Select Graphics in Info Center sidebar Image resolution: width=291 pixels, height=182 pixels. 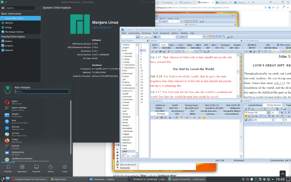pyautogui.click(x=20, y=46)
